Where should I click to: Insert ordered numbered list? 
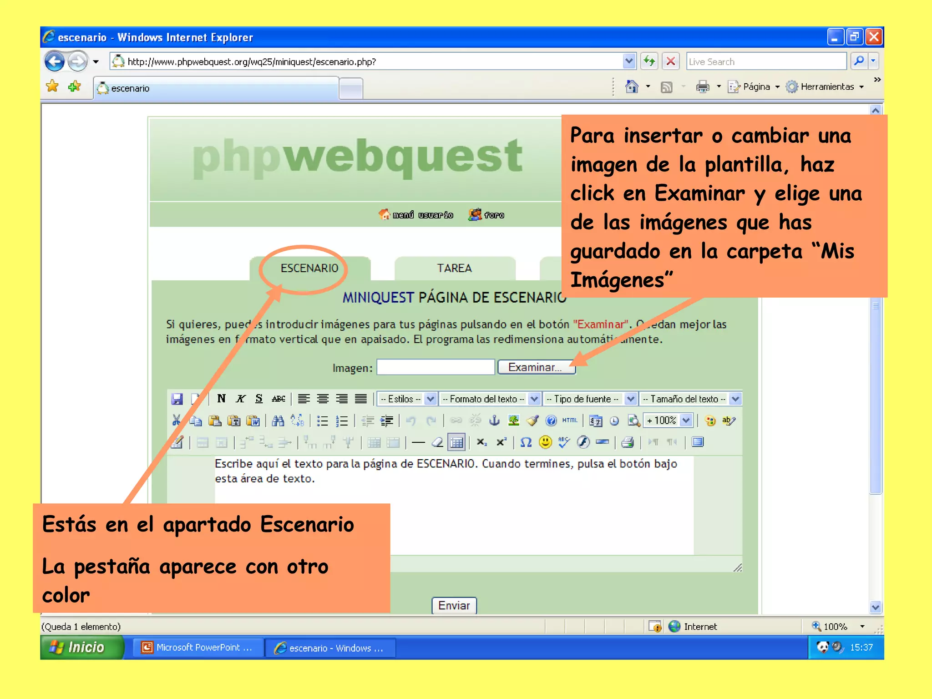click(342, 420)
